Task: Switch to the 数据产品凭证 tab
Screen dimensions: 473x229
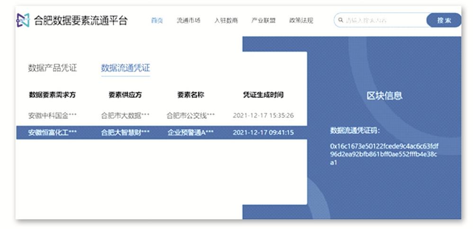Action: 53,68
